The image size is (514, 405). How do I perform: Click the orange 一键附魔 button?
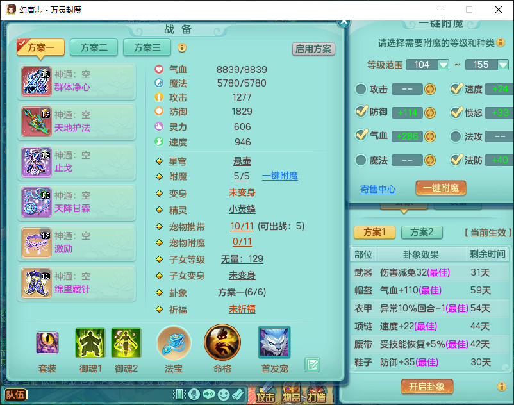[x=440, y=188]
